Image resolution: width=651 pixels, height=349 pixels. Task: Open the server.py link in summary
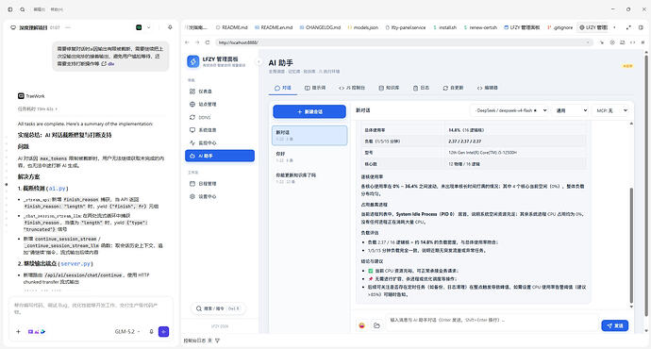click(x=75, y=263)
